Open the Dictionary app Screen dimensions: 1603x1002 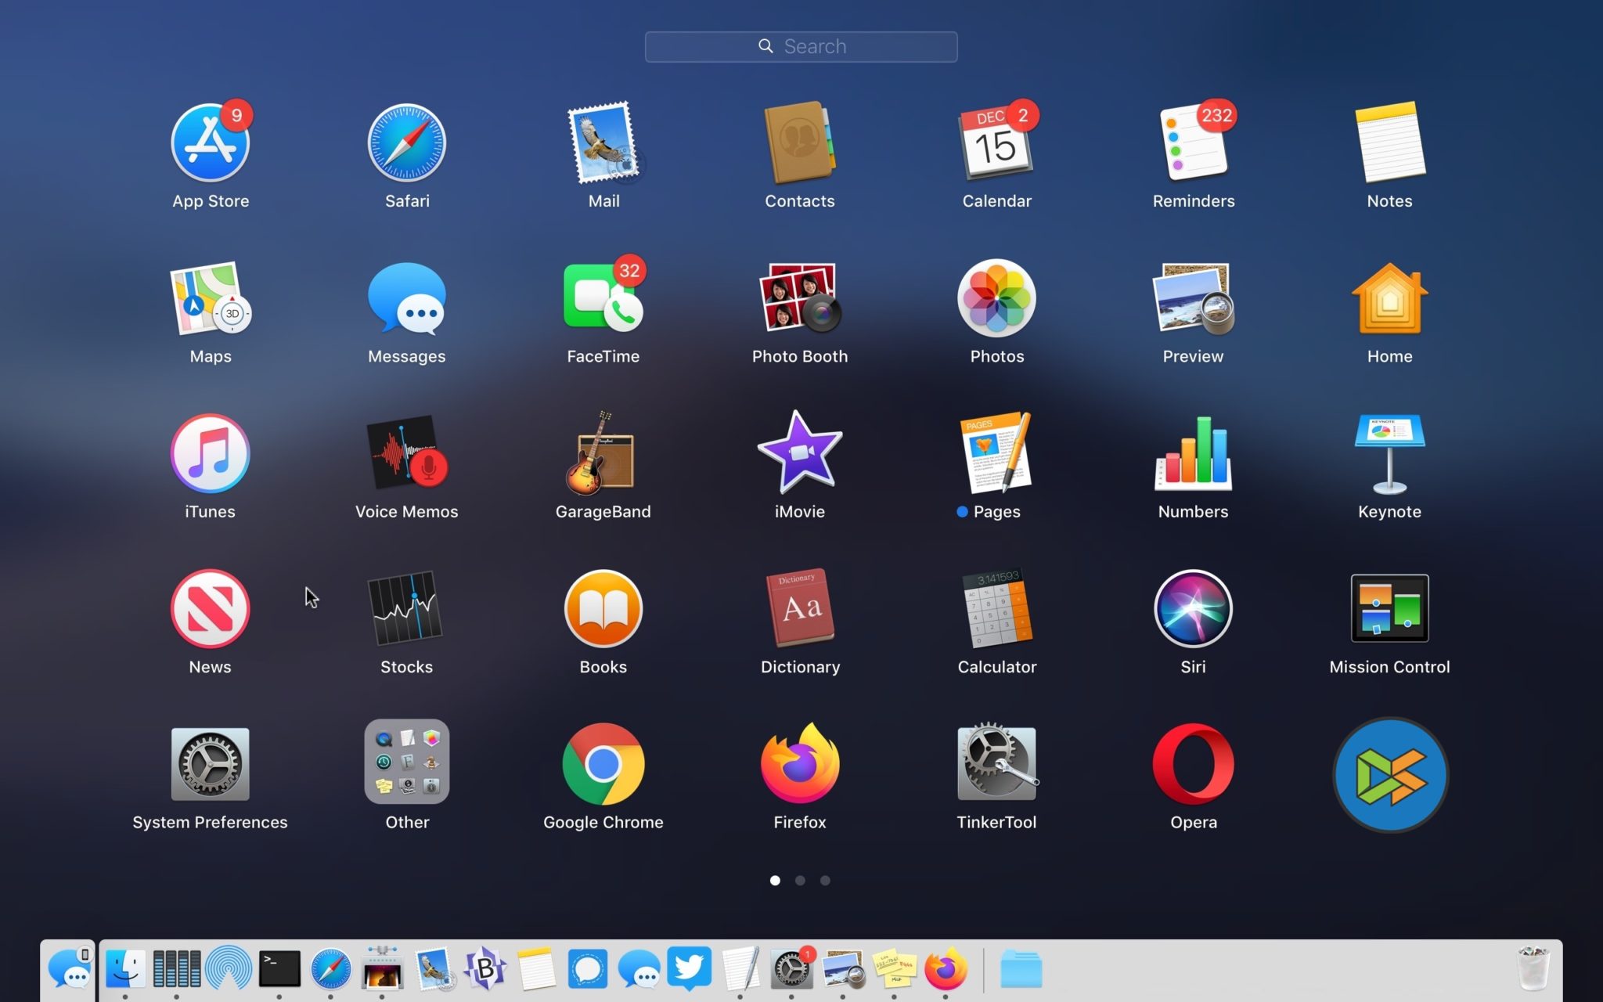click(x=799, y=609)
